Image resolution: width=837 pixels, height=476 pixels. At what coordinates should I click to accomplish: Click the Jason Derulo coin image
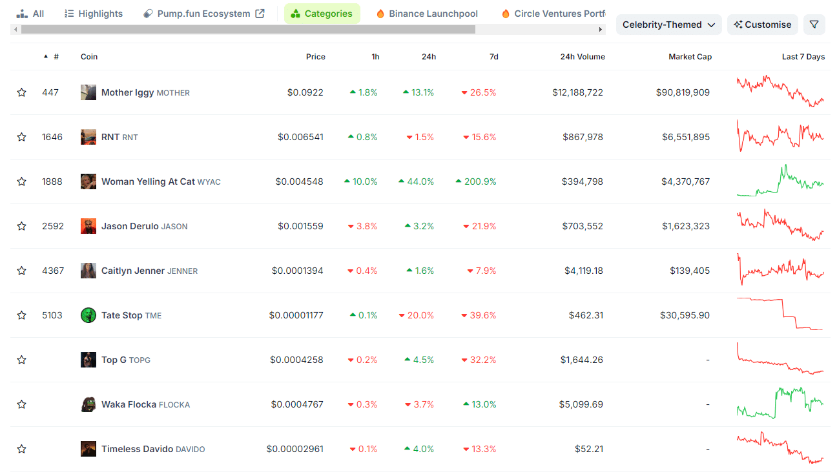[88, 226]
